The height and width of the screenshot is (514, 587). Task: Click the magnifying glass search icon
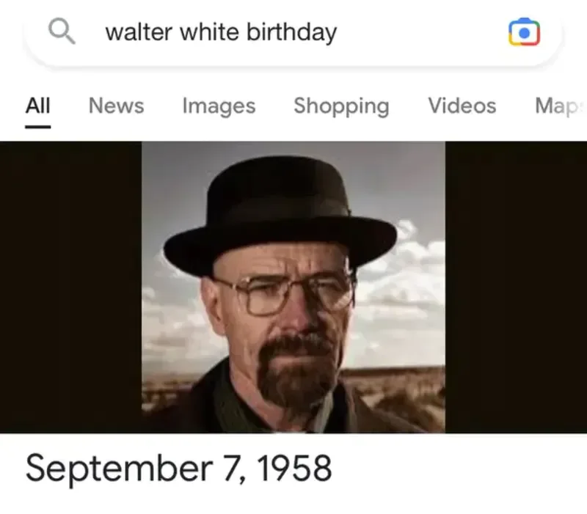pyautogui.click(x=62, y=32)
